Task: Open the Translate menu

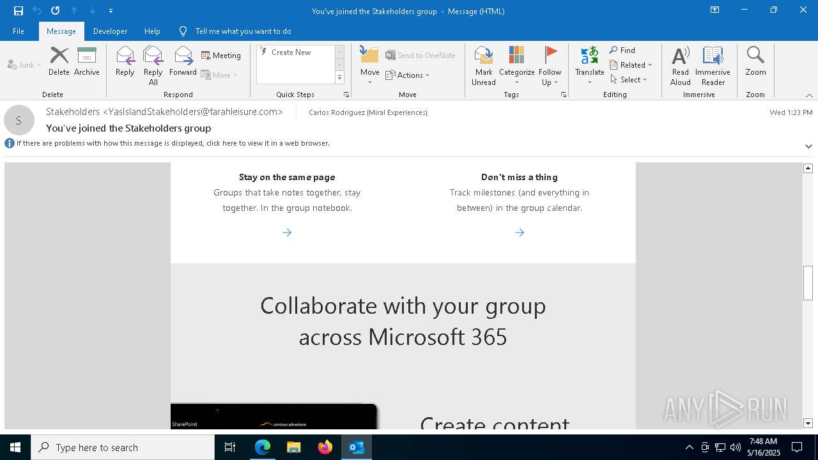Action: [589, 66]
